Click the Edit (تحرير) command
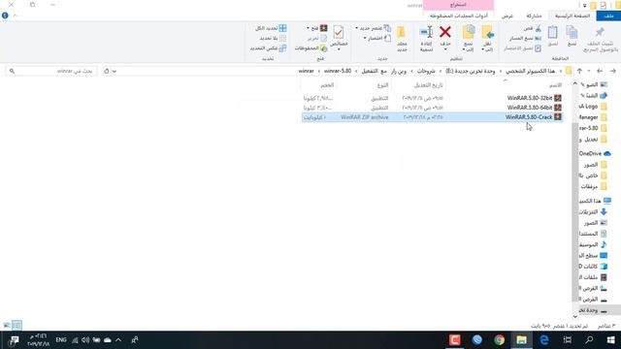621x349 pixels. pos(317,38)
